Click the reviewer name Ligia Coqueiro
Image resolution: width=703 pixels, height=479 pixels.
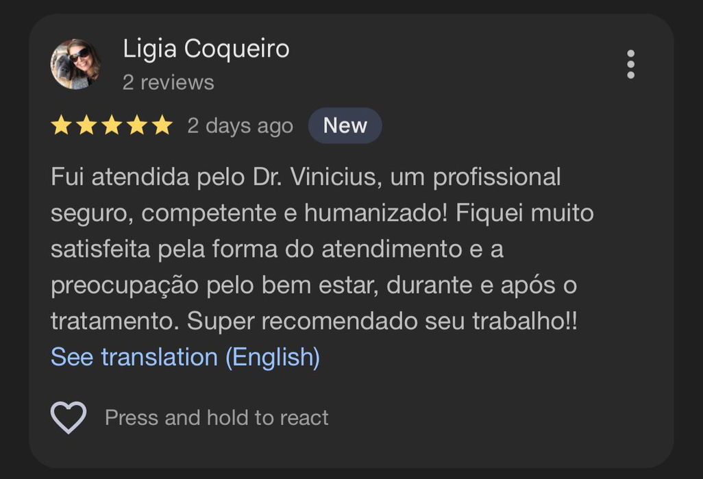206,49
